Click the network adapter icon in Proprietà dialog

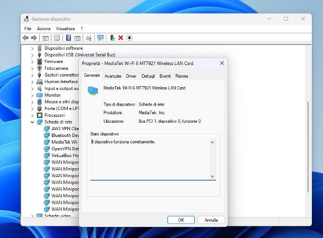click(93, 90)
